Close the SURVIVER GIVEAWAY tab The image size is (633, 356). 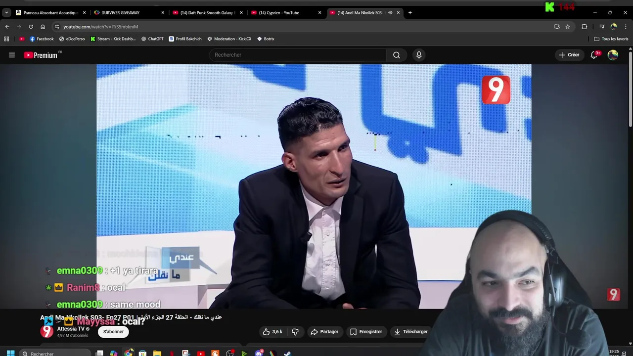[x=163, y=12]
